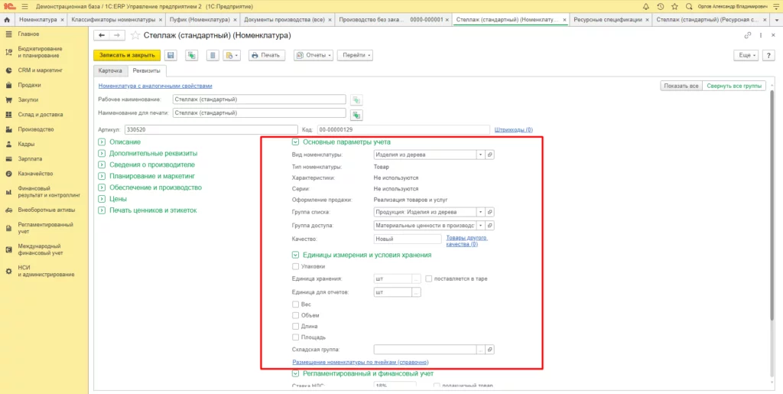
Task: Open Продажи section in the sidebar
Action: (30, 85)
